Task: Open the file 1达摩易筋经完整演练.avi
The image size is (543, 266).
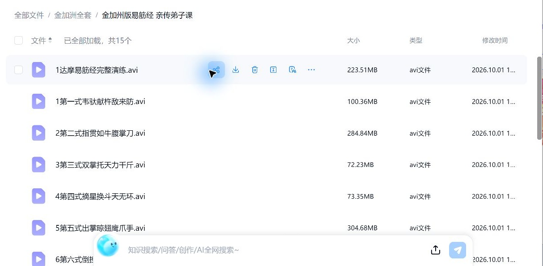Action: click(97, 70)
